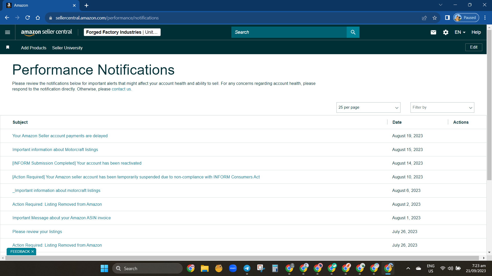This screenshot has width=492, height=276.
Task: Click the browser address bar URL
Action: pyautogui.click(x=107, y=18)
